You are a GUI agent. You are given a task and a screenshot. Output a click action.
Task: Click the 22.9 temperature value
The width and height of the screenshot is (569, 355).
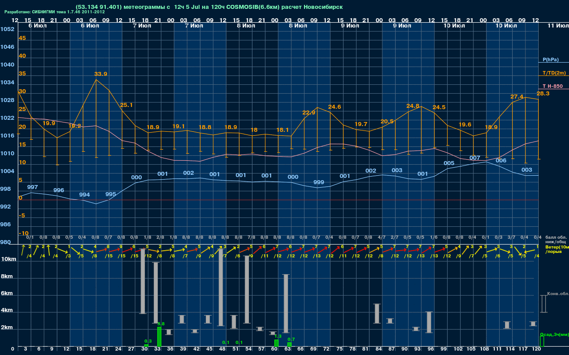coord(309,112)
